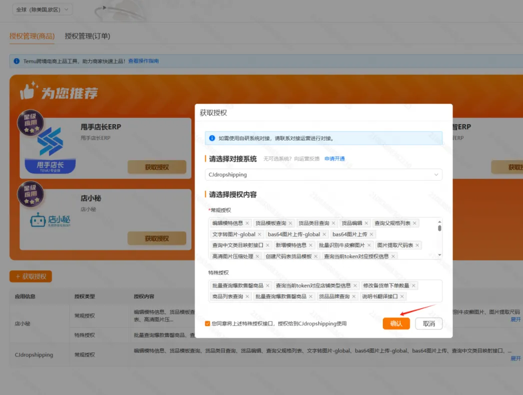
Task: Remove the 说明书翻译接口 tag
Action: 402,297
